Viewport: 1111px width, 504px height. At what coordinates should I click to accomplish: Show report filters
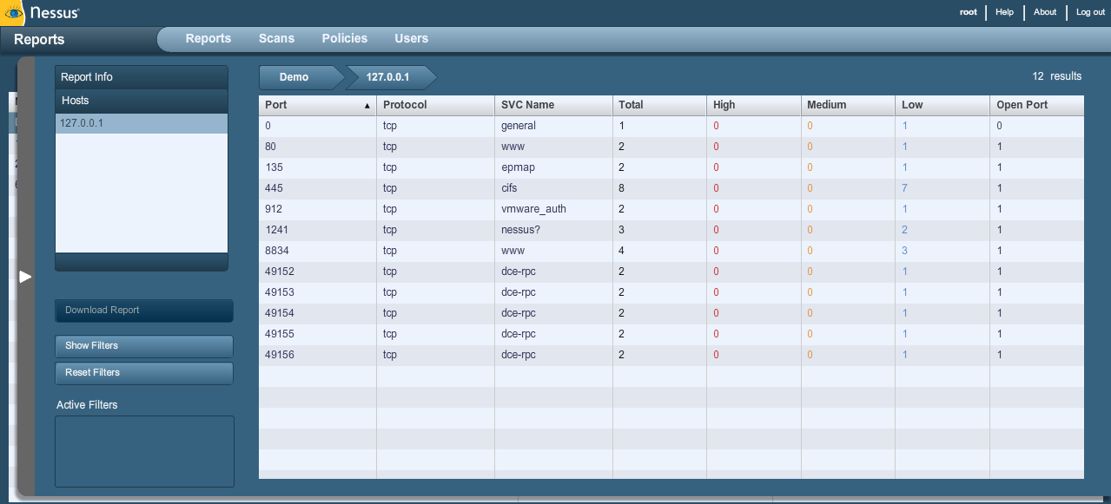(143, 345)
